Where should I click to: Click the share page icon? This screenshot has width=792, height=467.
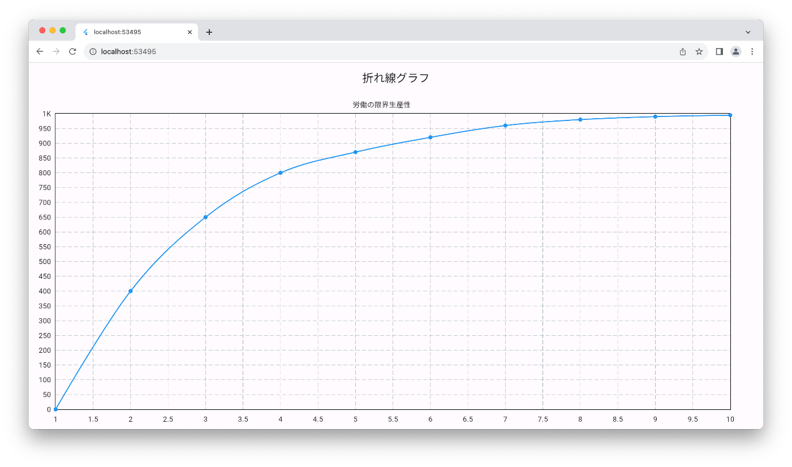tap(683, 51)
